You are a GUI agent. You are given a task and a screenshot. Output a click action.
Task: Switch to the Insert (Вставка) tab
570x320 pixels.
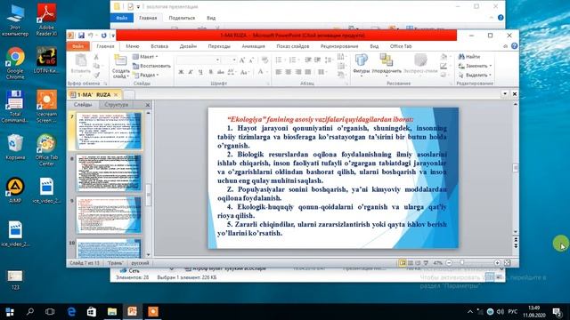(x=159, y=46)
